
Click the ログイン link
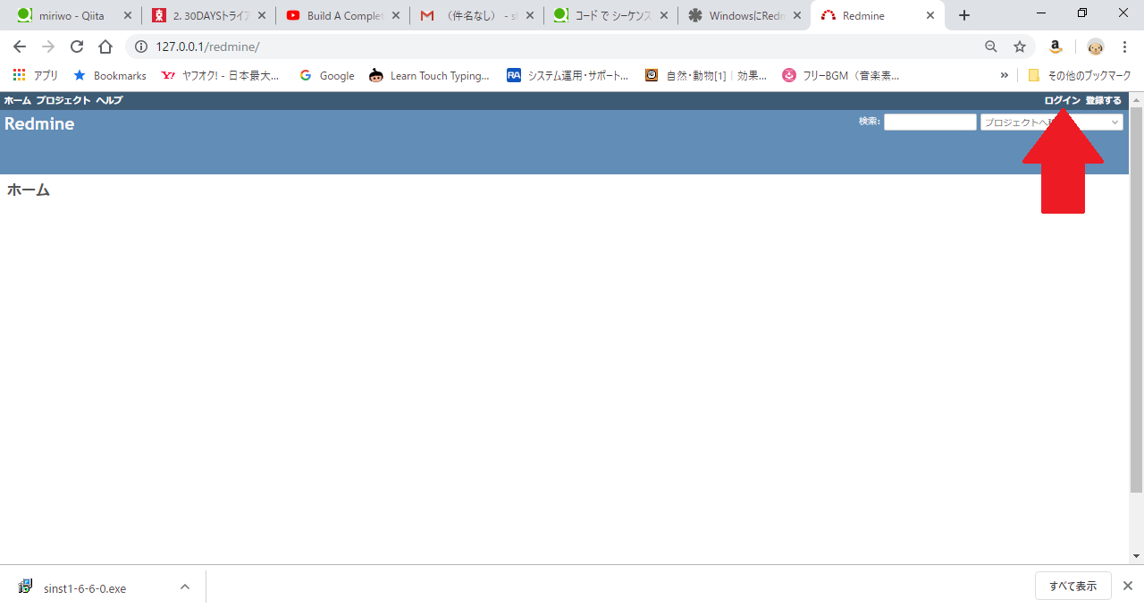(1061, 100)
